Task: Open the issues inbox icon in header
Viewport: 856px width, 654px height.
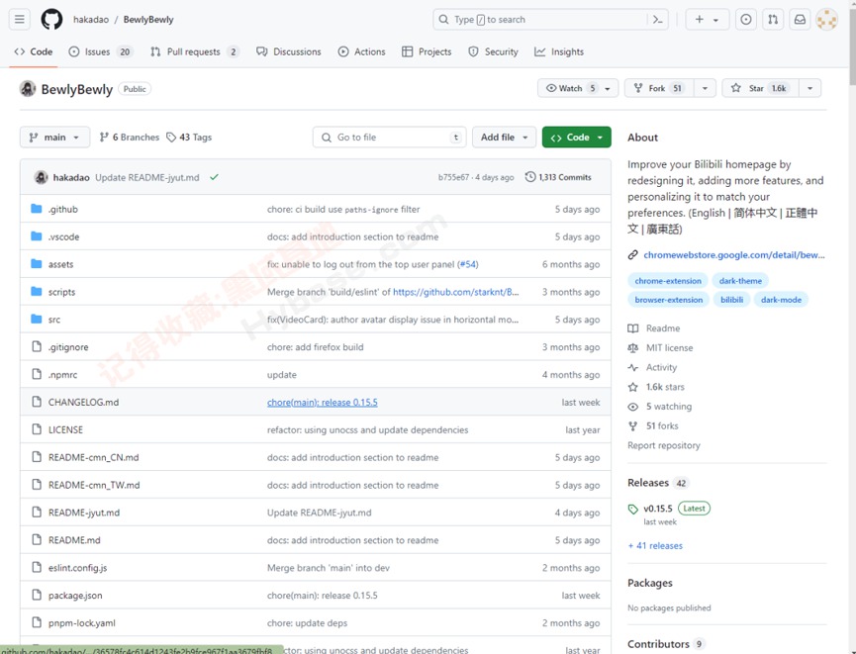Action: coord(746,20)
